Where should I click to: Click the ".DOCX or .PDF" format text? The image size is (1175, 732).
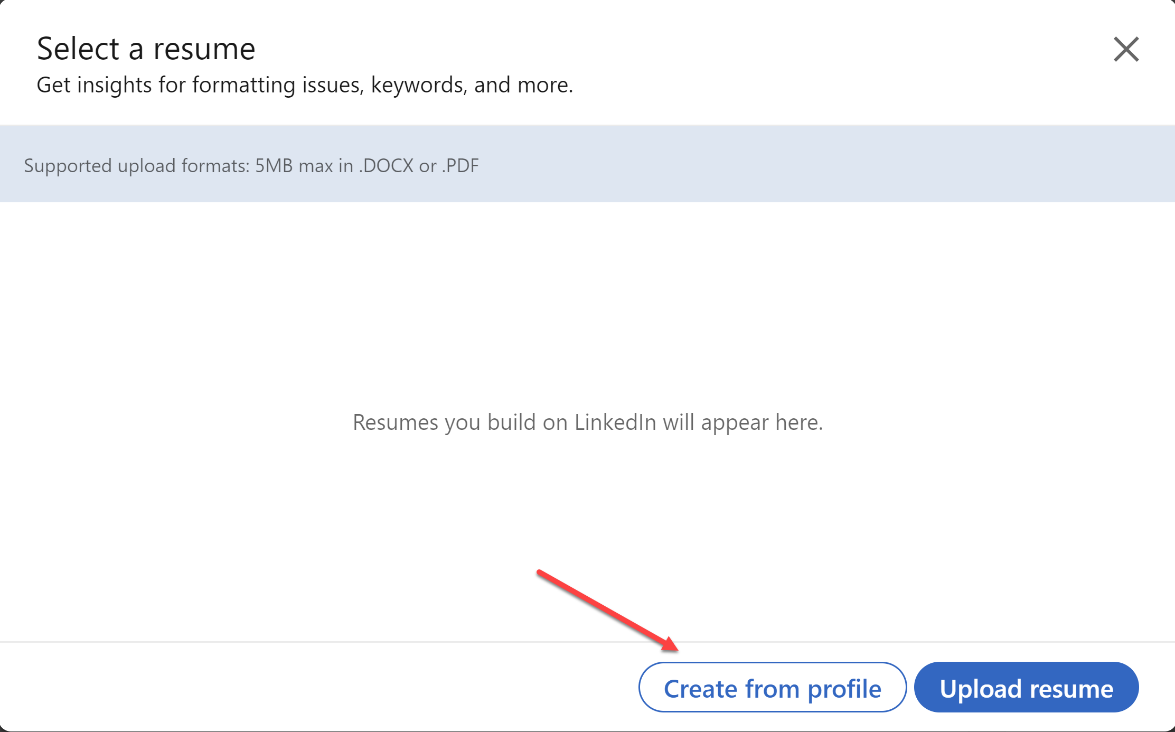419,166
